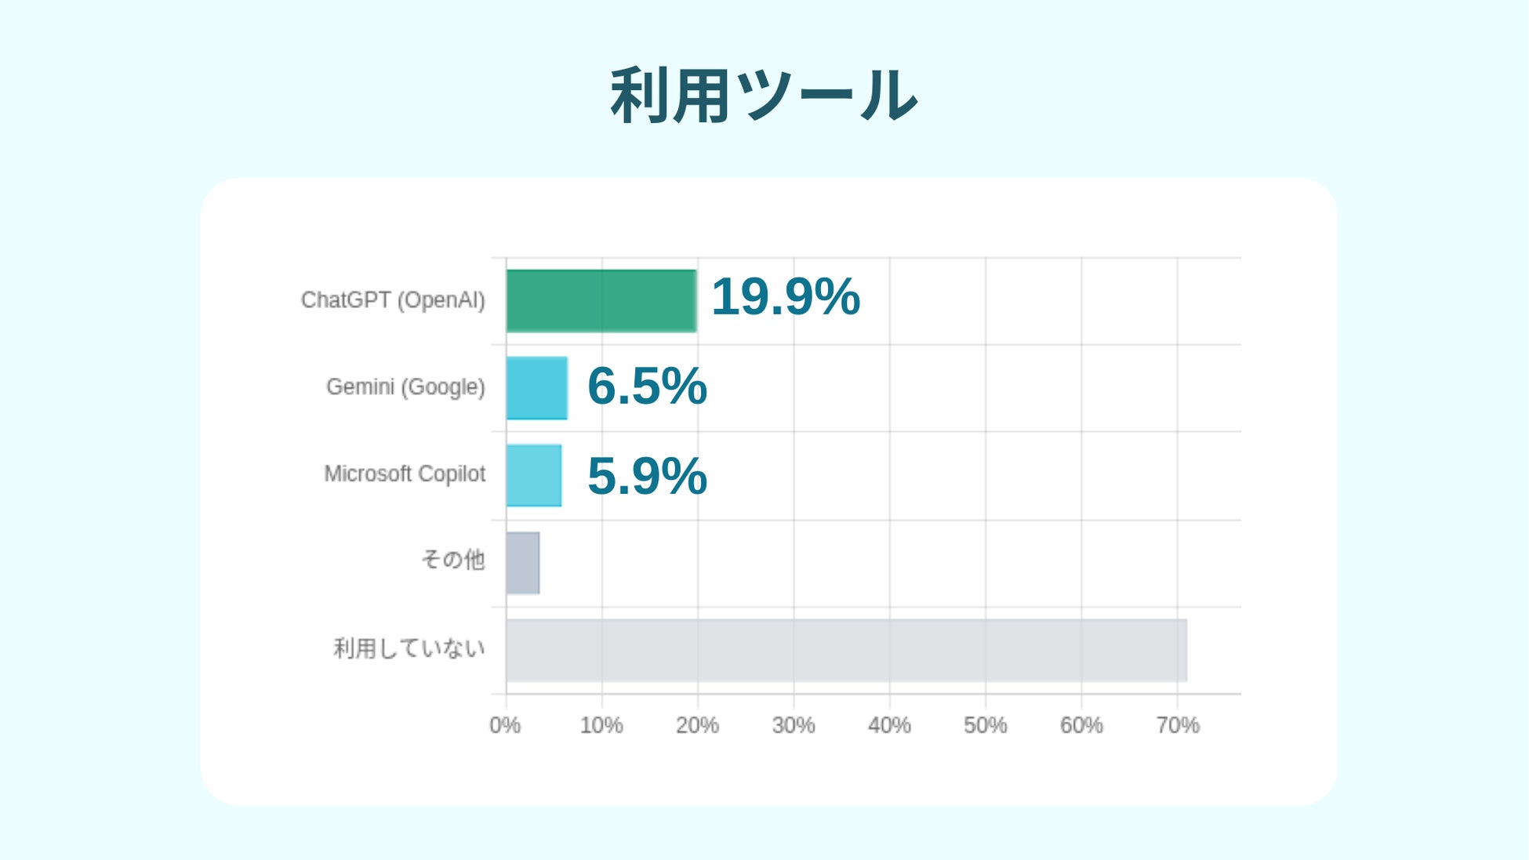Viewport: 1529px width, 860px height.
Task: Click the 5.9% data label
Action: [647, 477]
